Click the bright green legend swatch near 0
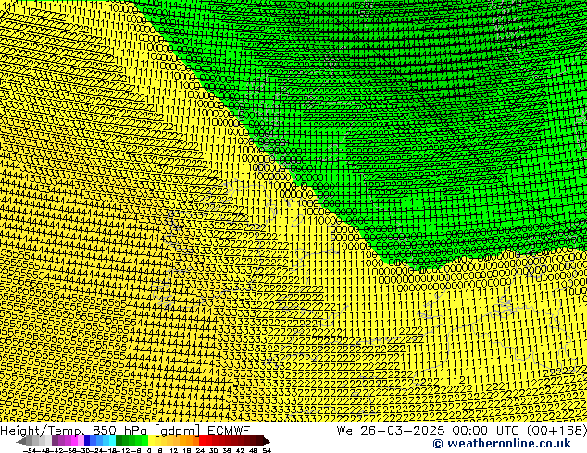587x453 pixels. point(144,441)
